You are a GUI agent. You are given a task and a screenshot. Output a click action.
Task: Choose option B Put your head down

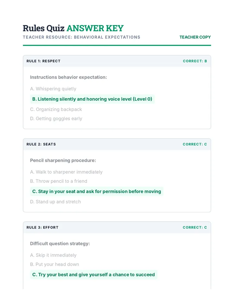tap(55, 264)
